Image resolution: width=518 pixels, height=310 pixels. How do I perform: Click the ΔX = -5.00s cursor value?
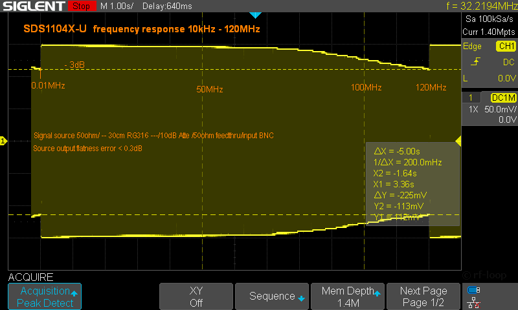[x=397, y=151]
